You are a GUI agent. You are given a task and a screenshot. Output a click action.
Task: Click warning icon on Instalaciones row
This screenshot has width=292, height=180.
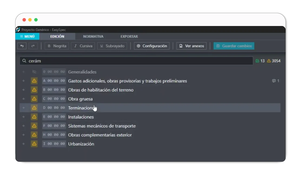point(34,117)
